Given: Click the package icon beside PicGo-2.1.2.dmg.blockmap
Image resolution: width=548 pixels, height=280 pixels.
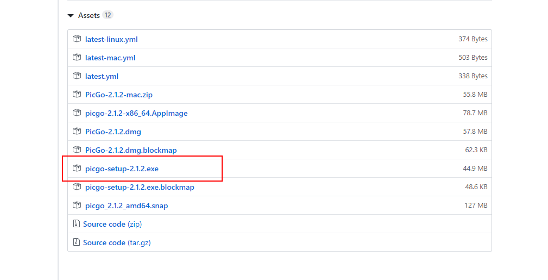Looking at the screenshot, I should tap(77, 150).
